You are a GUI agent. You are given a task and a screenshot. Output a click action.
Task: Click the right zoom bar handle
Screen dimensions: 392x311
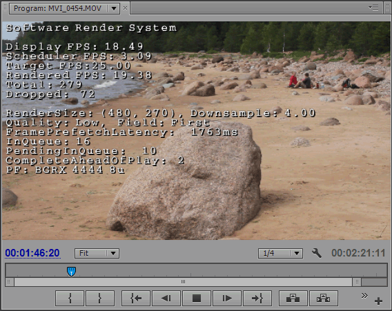click(x=357, y=282)
